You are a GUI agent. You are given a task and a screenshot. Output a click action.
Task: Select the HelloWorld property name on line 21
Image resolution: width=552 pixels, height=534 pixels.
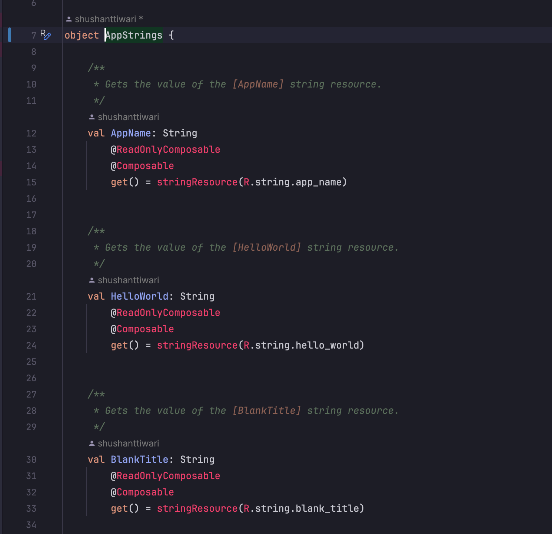(140, 296)
